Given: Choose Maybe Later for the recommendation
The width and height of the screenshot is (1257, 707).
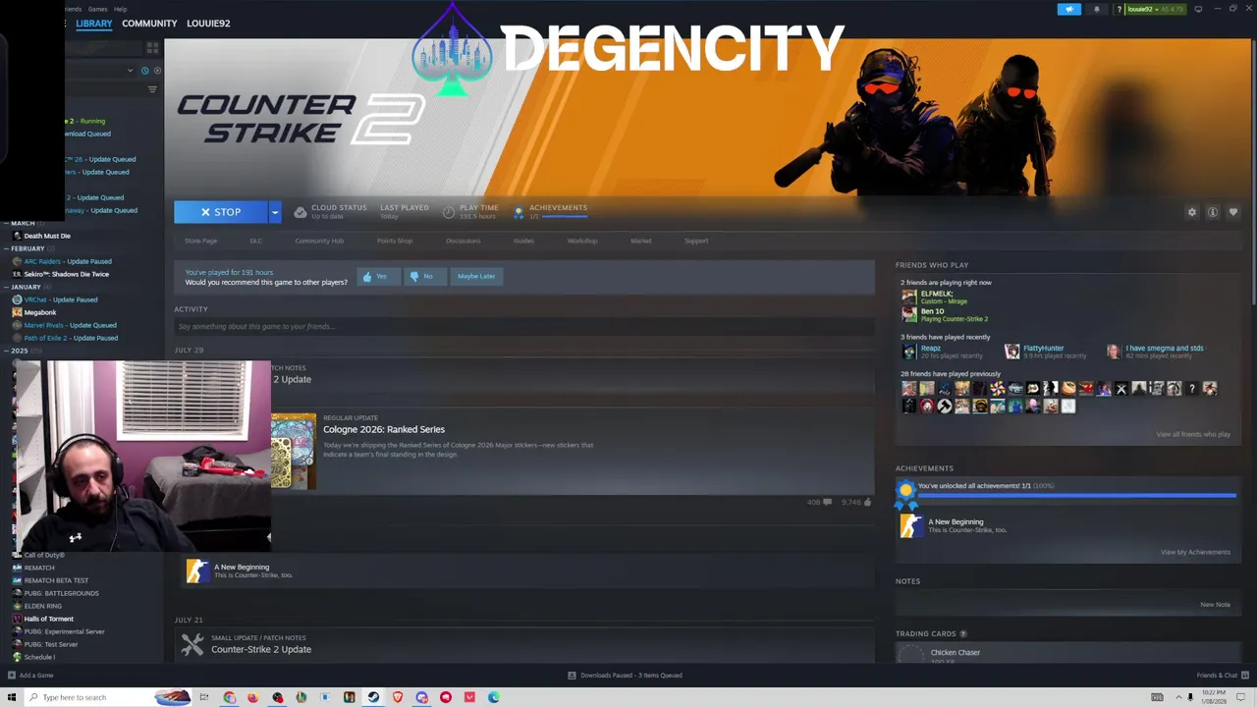Looking at the screenshot, I should 476,277.
